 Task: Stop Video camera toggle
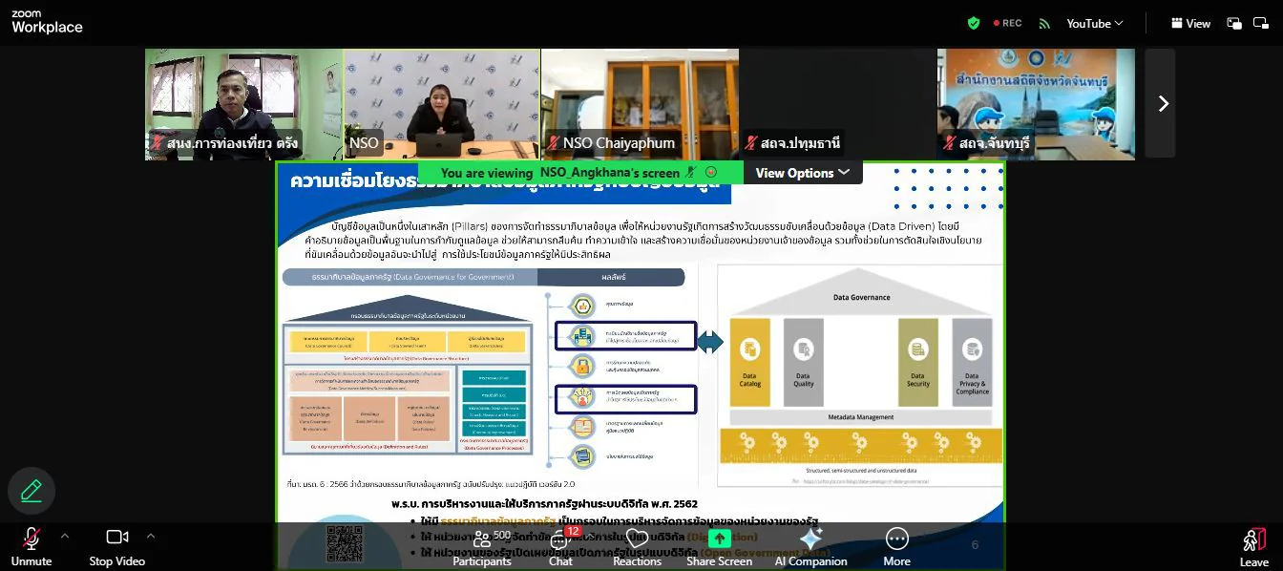117,547
